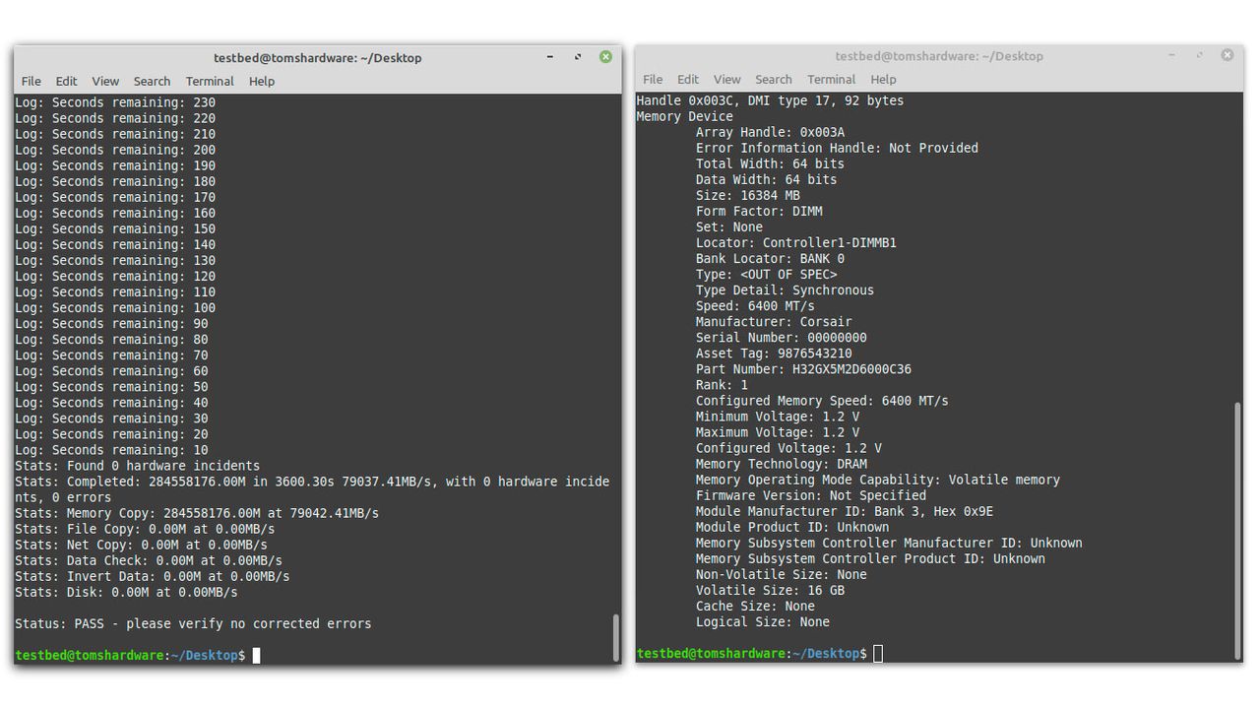Click the 'Manufacturer: Corsair' line
1260x709 pixels.
pos(774,321)
